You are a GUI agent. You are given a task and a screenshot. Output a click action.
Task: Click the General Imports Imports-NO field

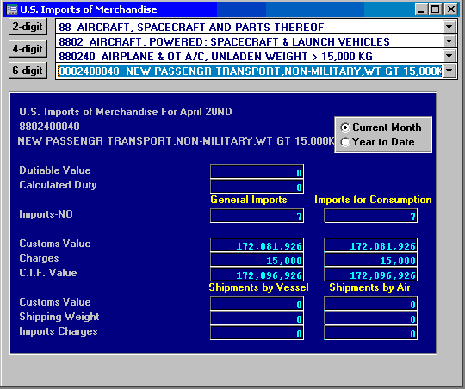(257, 215)
